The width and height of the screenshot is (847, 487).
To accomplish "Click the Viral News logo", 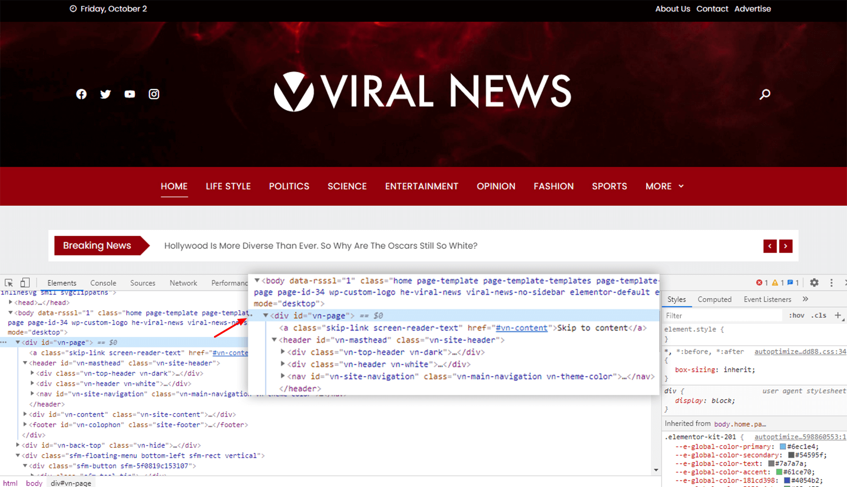I will tap(422, 91).
